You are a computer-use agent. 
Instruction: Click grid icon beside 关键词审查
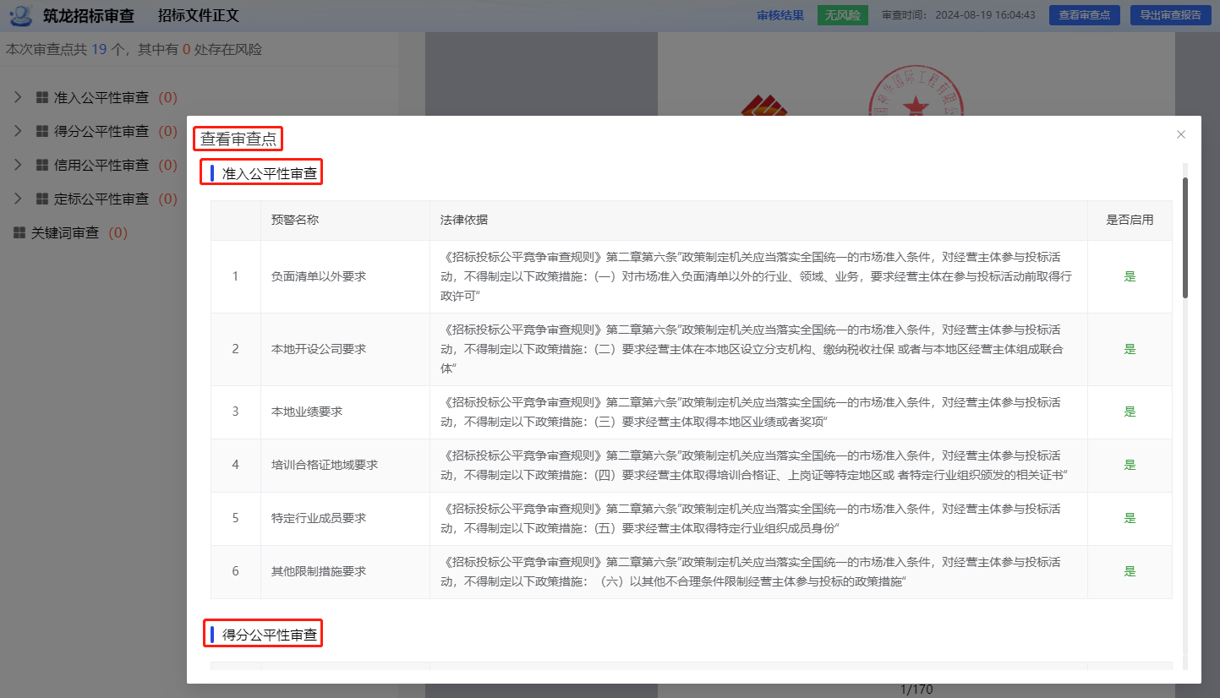(19, 232)
